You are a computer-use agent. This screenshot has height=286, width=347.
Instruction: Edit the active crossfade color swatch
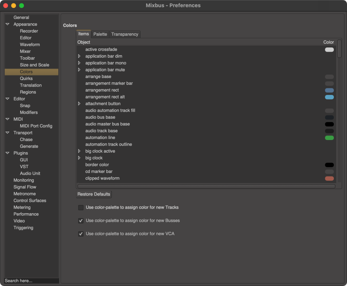(x=329, y=50)
